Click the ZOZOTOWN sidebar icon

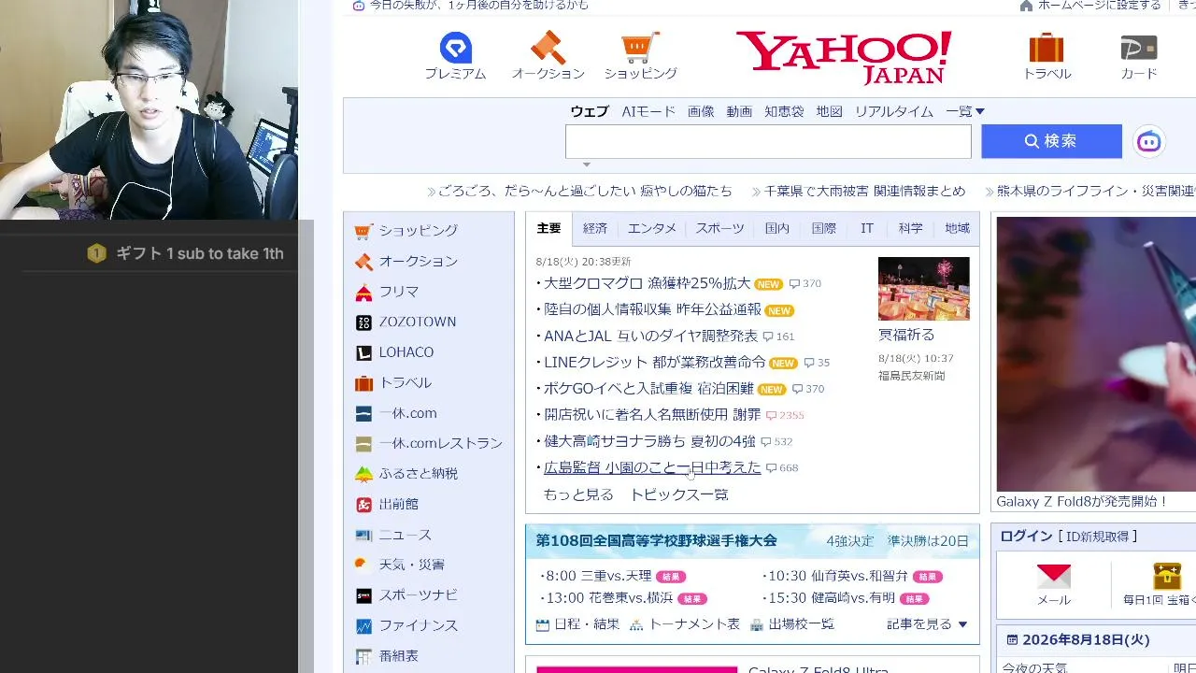coord(363,322)
